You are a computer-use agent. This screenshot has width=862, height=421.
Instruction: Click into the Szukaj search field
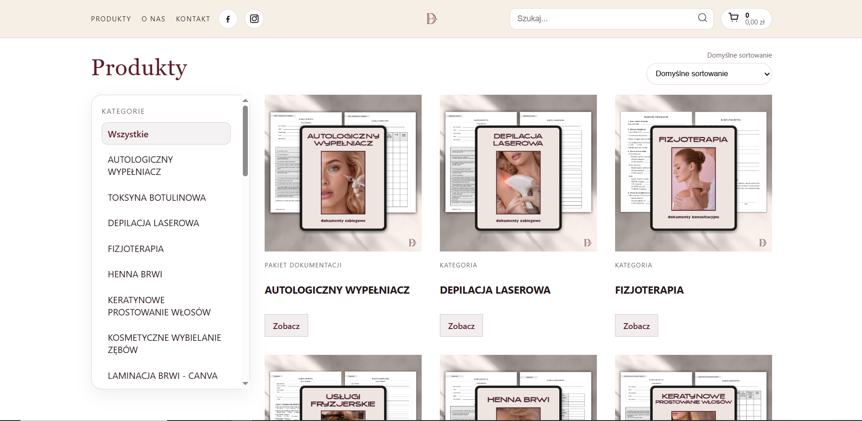click(604, 19)
